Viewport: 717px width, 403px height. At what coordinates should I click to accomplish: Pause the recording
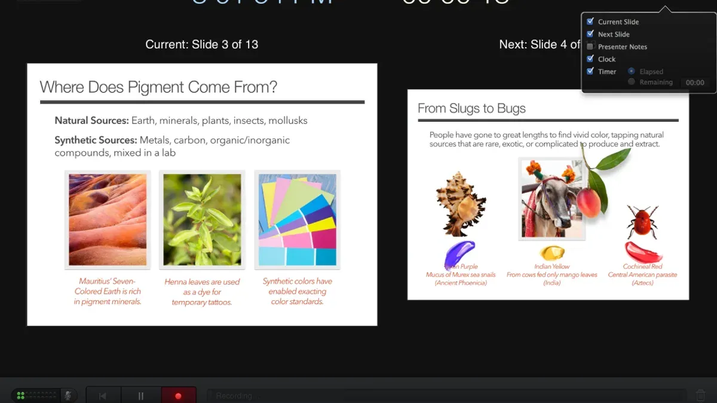[x=141, y=395]
